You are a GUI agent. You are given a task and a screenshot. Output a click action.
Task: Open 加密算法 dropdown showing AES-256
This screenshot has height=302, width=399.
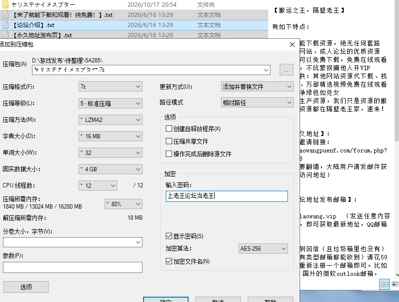pyautogui.click(x=263, y=248)
